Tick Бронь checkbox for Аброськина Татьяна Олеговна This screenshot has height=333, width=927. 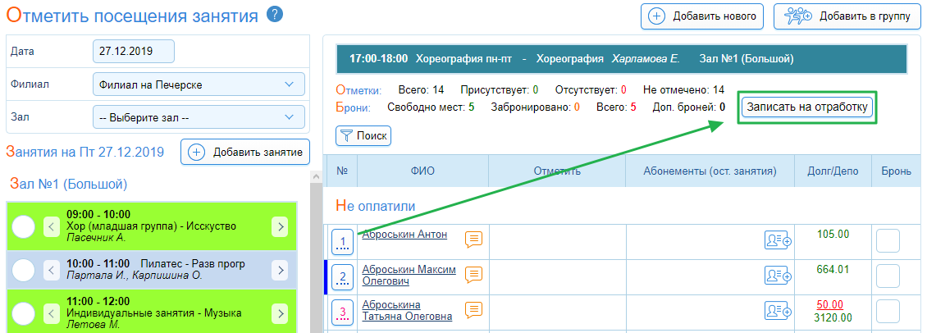tap(888, 312)
